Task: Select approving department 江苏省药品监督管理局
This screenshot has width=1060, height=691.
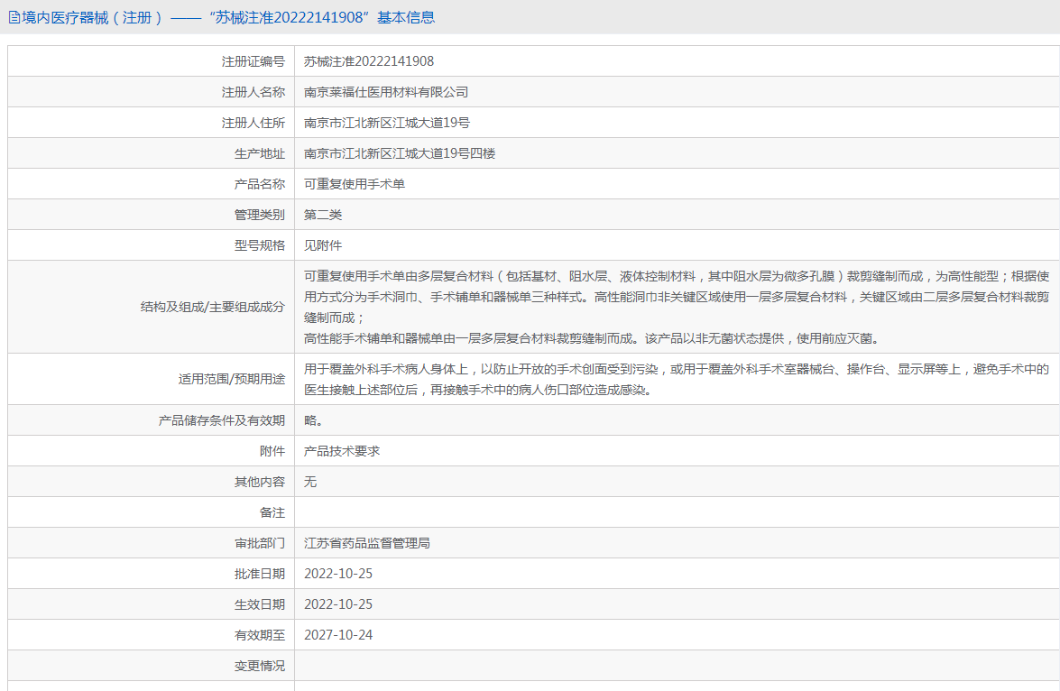Action: point(367,543)
